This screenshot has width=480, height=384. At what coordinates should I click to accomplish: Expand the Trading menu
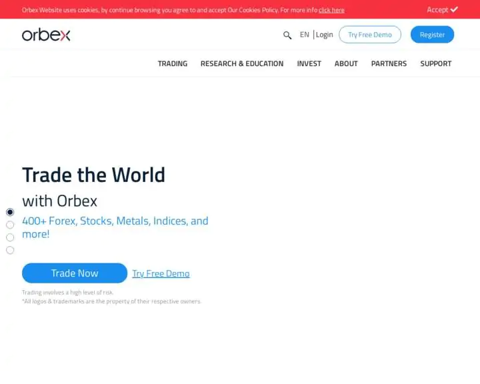pos(172,64)
